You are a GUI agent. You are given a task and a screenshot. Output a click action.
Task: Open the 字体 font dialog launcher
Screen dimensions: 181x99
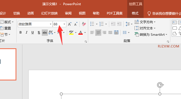[x=86, y=42]
